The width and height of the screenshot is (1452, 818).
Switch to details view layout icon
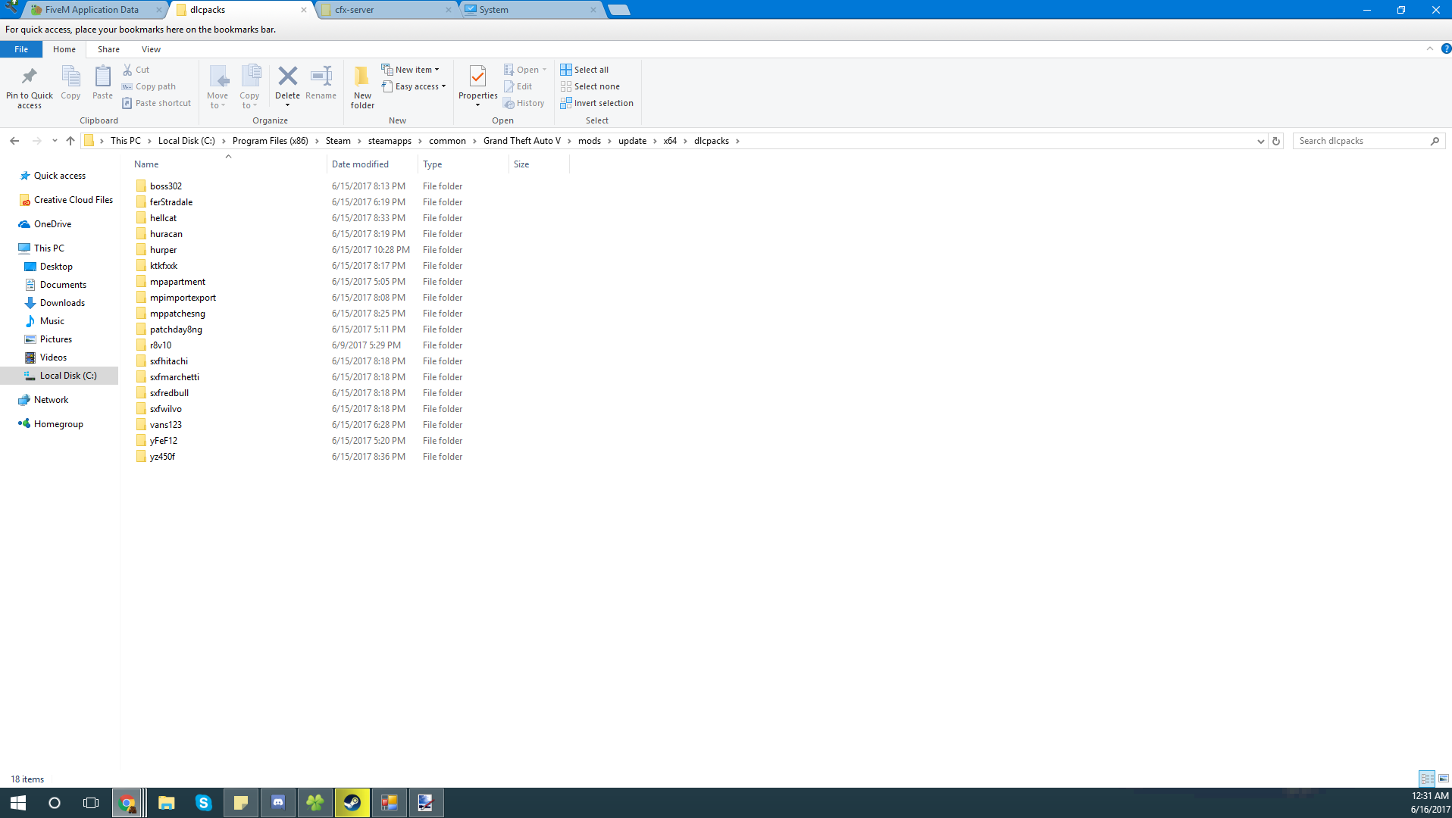pos(1427,779)
